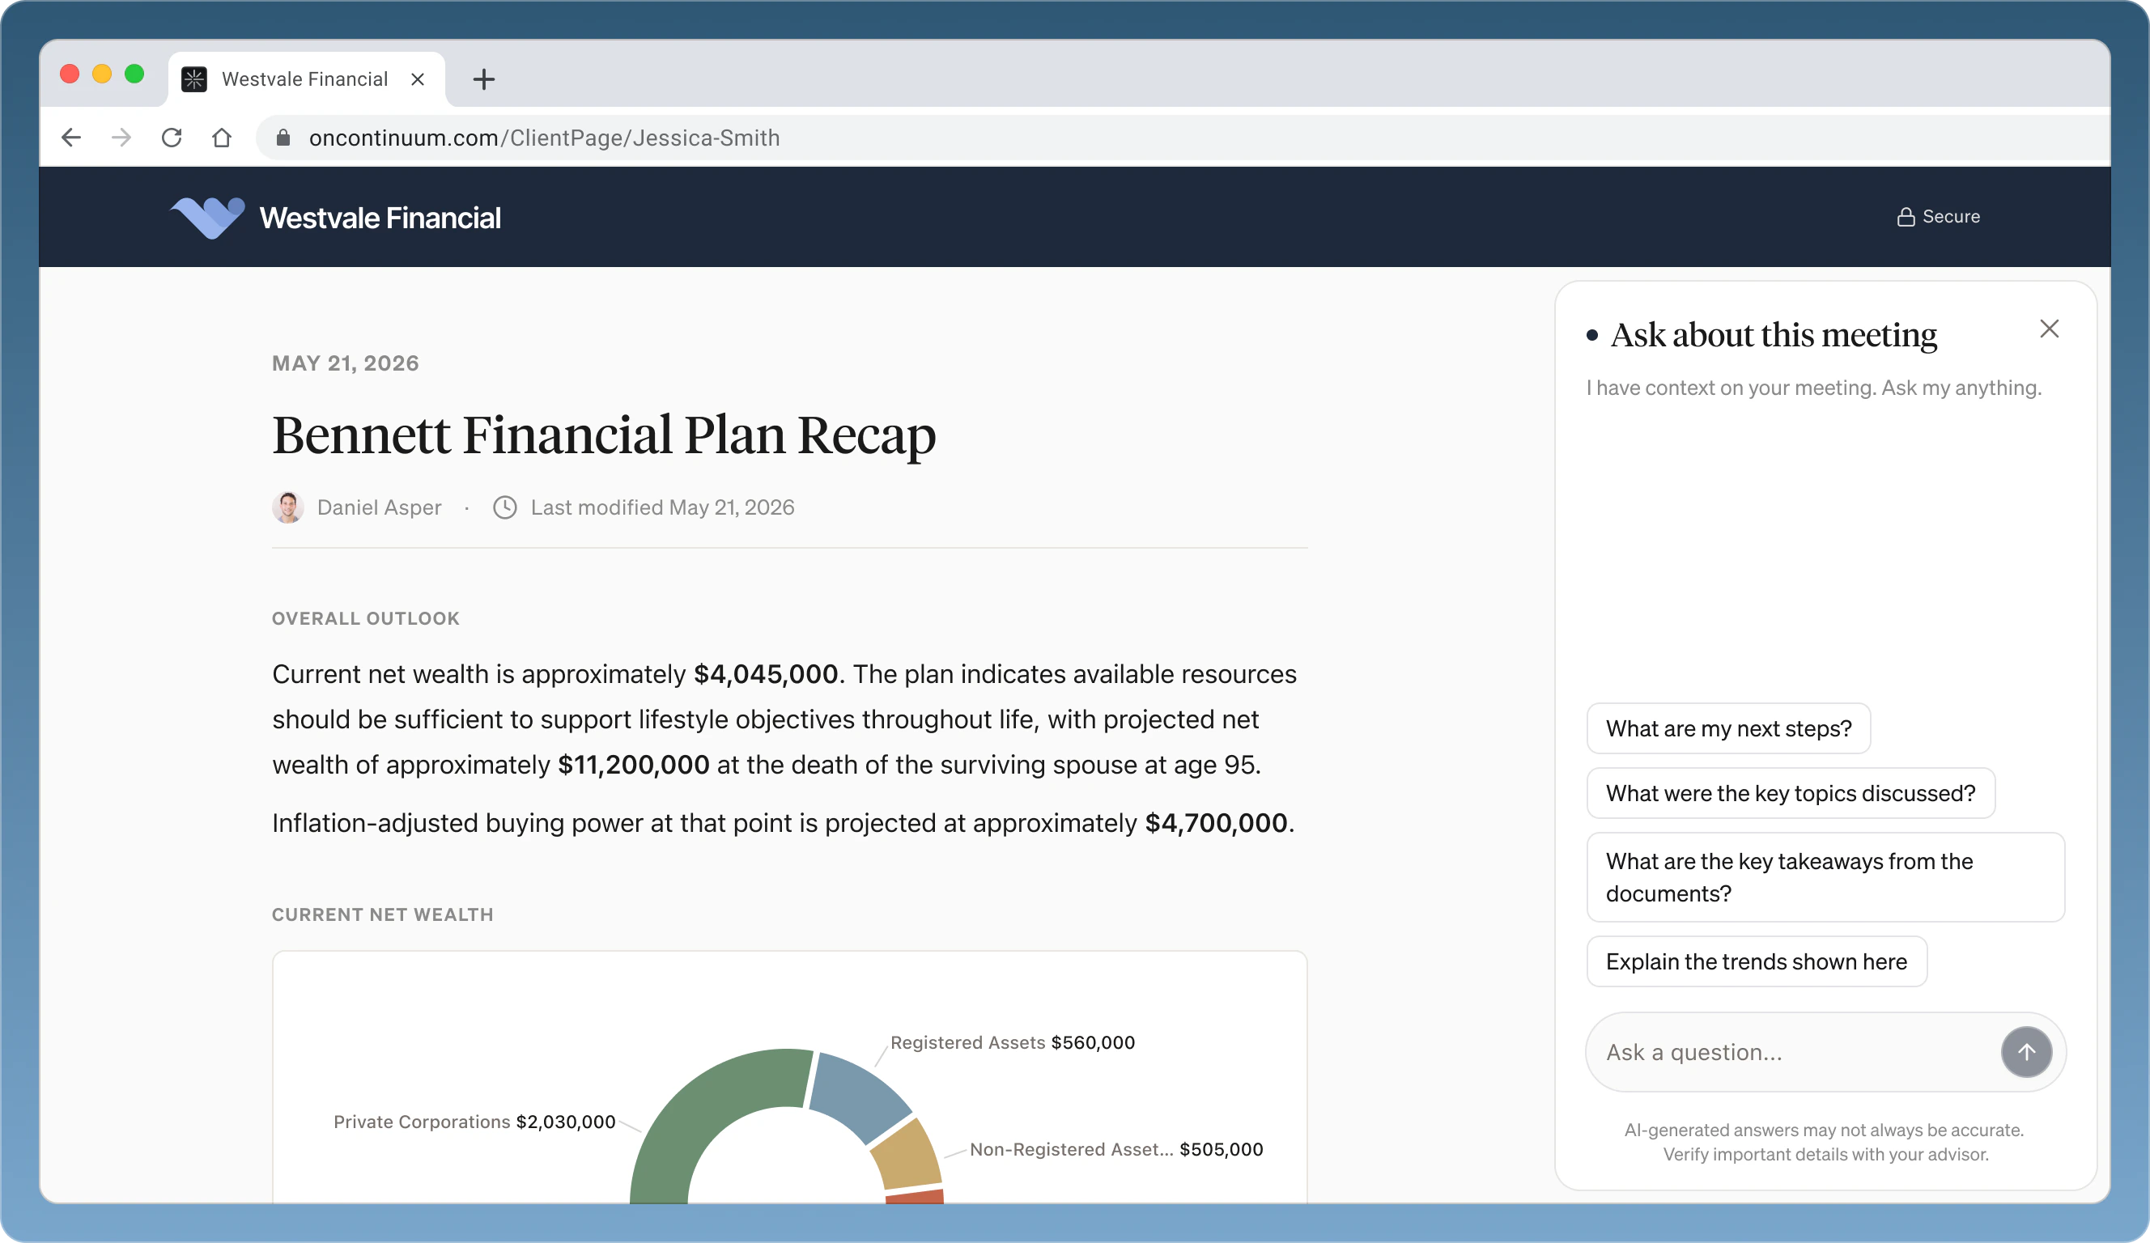Select the Westvale Financial browser tab
Viewport: 2150px width, 1243px height.
pos(306,79)
